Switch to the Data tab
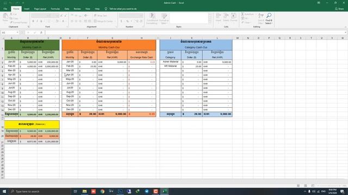 point(67,9)
